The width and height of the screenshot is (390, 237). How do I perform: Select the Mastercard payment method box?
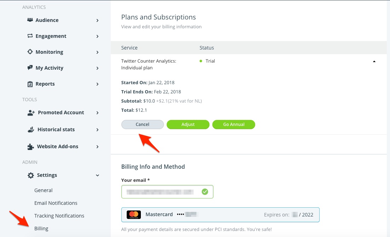(220, 215)
